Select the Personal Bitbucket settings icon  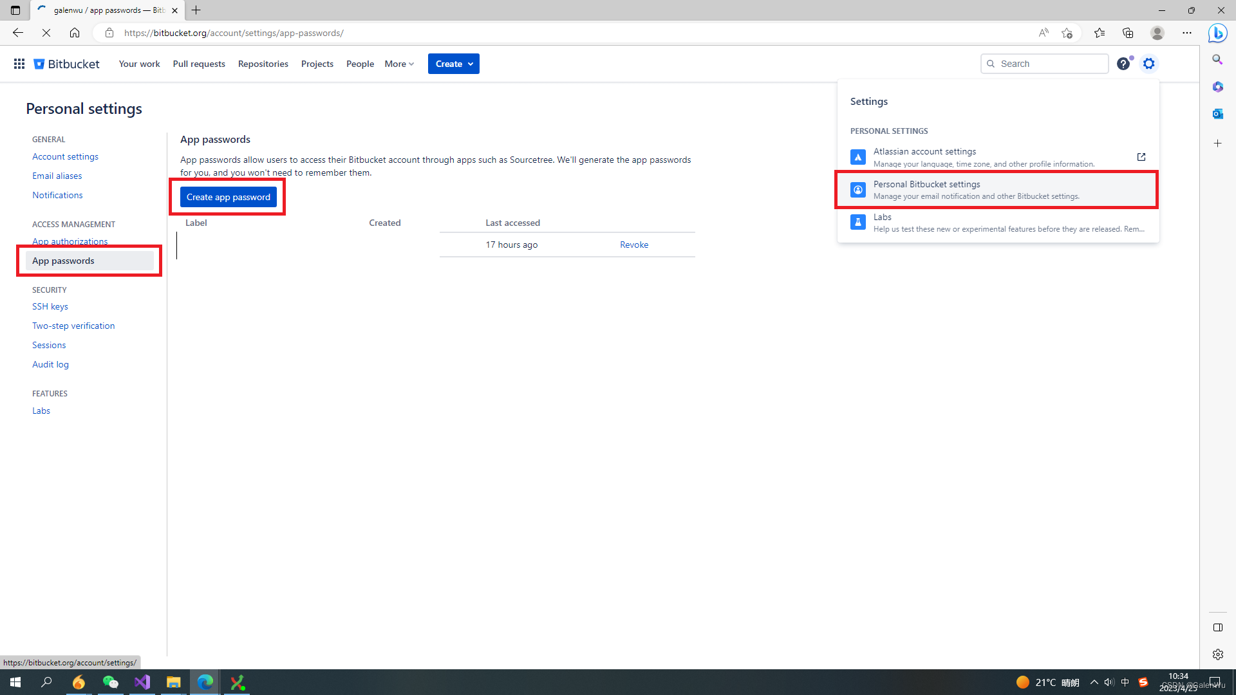[x=857, y=189]
